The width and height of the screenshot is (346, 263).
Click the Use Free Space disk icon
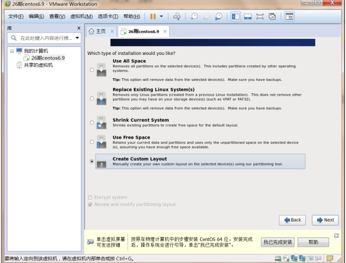pos(101,142)
